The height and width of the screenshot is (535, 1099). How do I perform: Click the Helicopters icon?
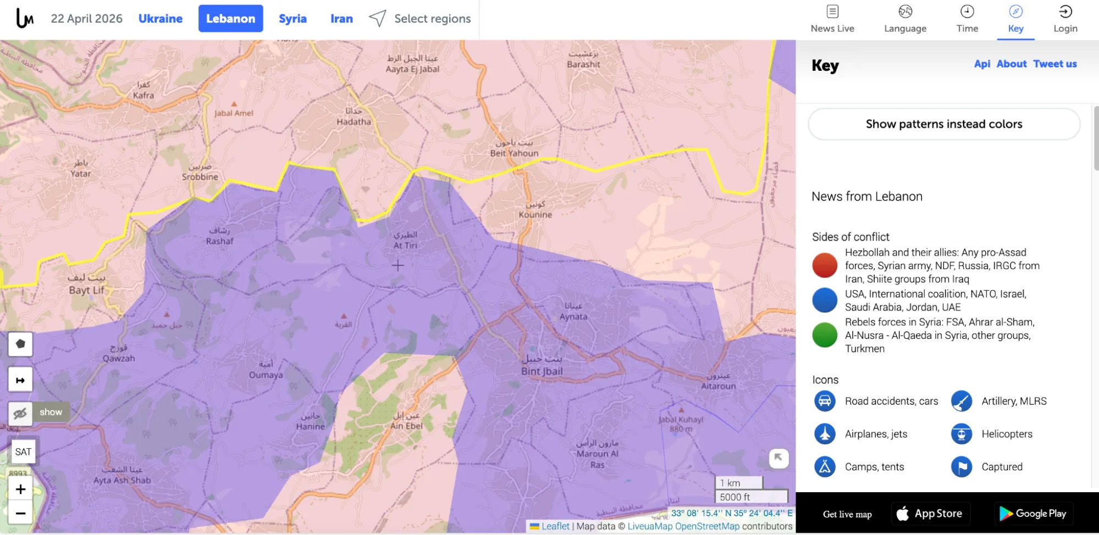tap(962, 434)
